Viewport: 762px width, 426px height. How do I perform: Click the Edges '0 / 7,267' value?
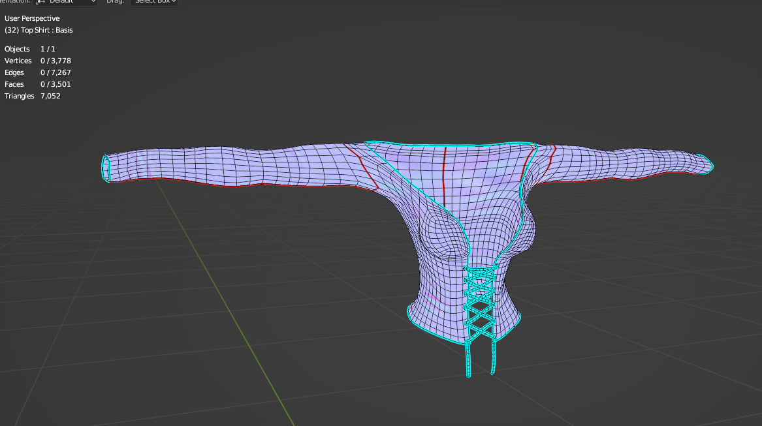pyautogui.click(x=56, y=72)
